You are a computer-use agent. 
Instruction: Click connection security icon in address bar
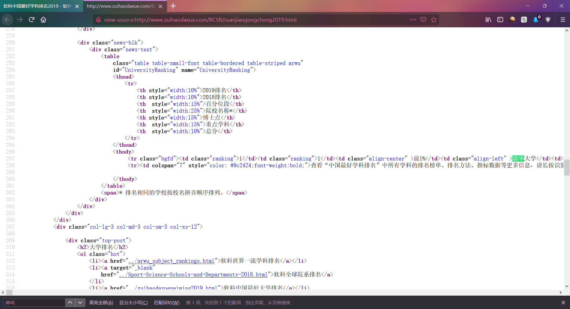(x=98, y=20)
